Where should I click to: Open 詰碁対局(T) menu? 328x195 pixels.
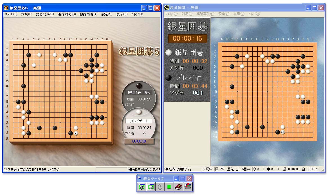click(x=45, y=14)
